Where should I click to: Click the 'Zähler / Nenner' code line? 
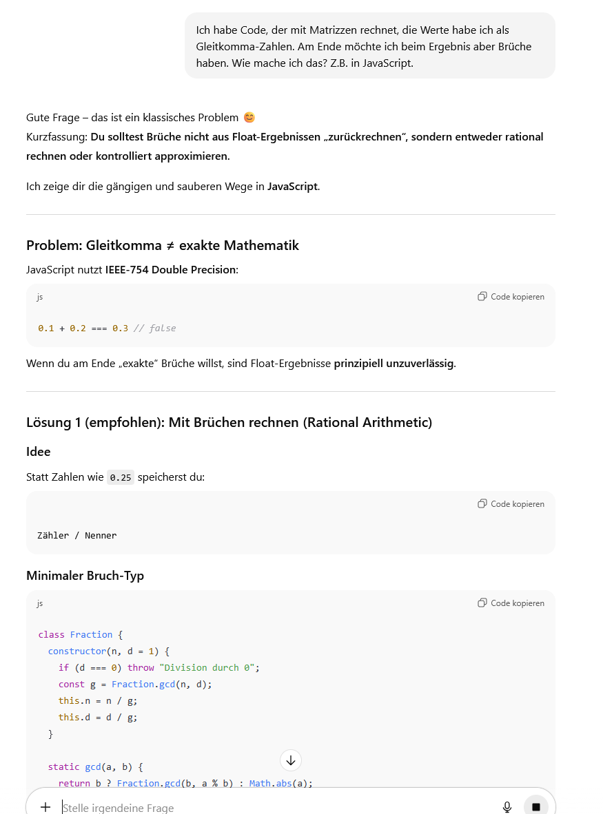77,535
